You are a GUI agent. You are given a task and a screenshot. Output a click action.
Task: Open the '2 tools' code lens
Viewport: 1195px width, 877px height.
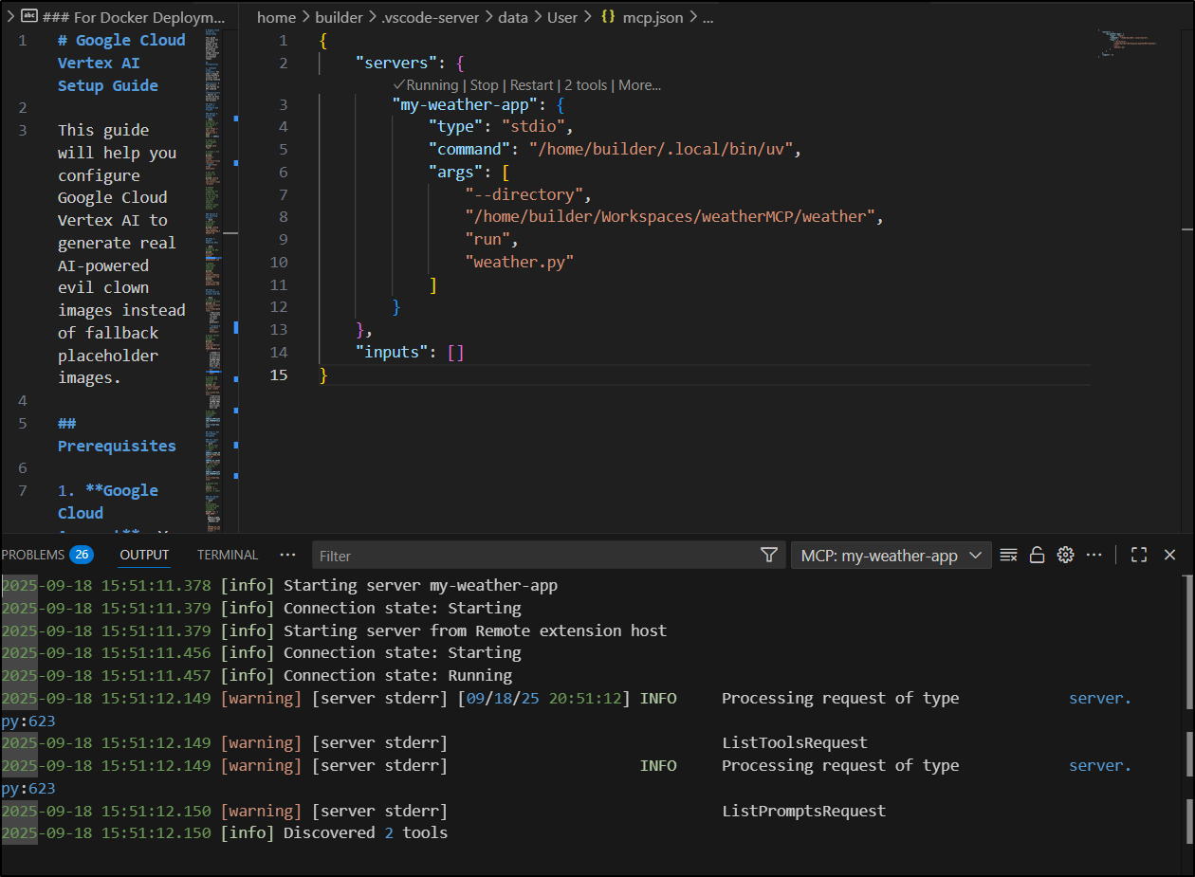[586, 85]
